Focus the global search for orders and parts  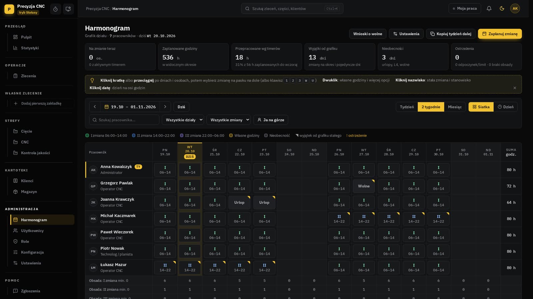292,9
